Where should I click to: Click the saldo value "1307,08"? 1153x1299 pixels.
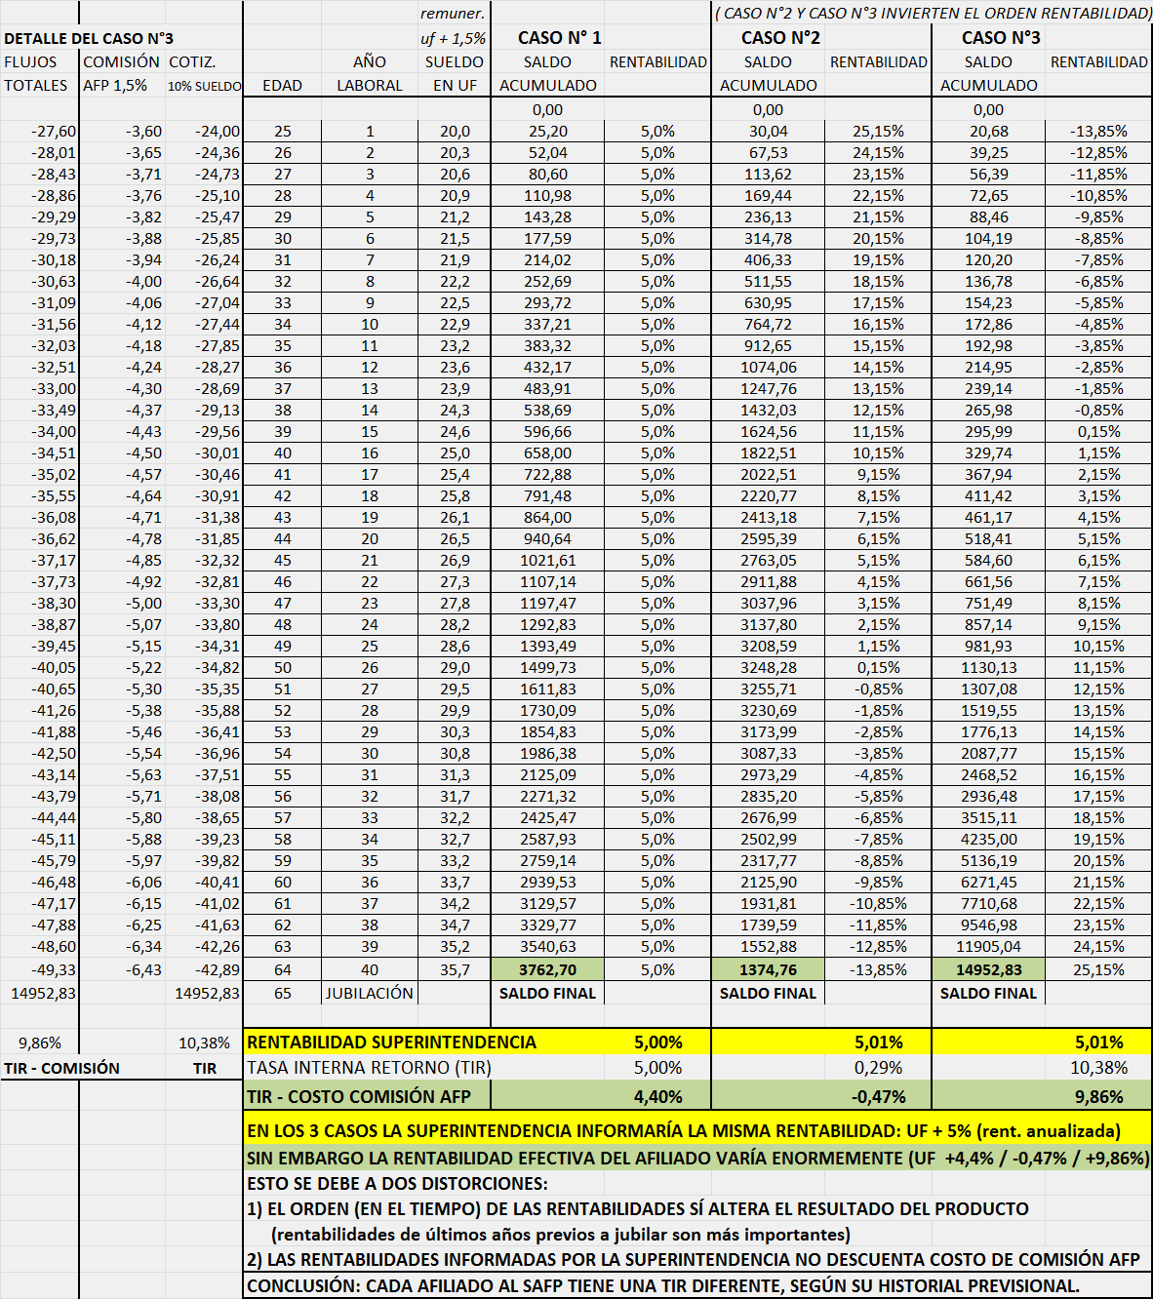[x=989, y=689]
